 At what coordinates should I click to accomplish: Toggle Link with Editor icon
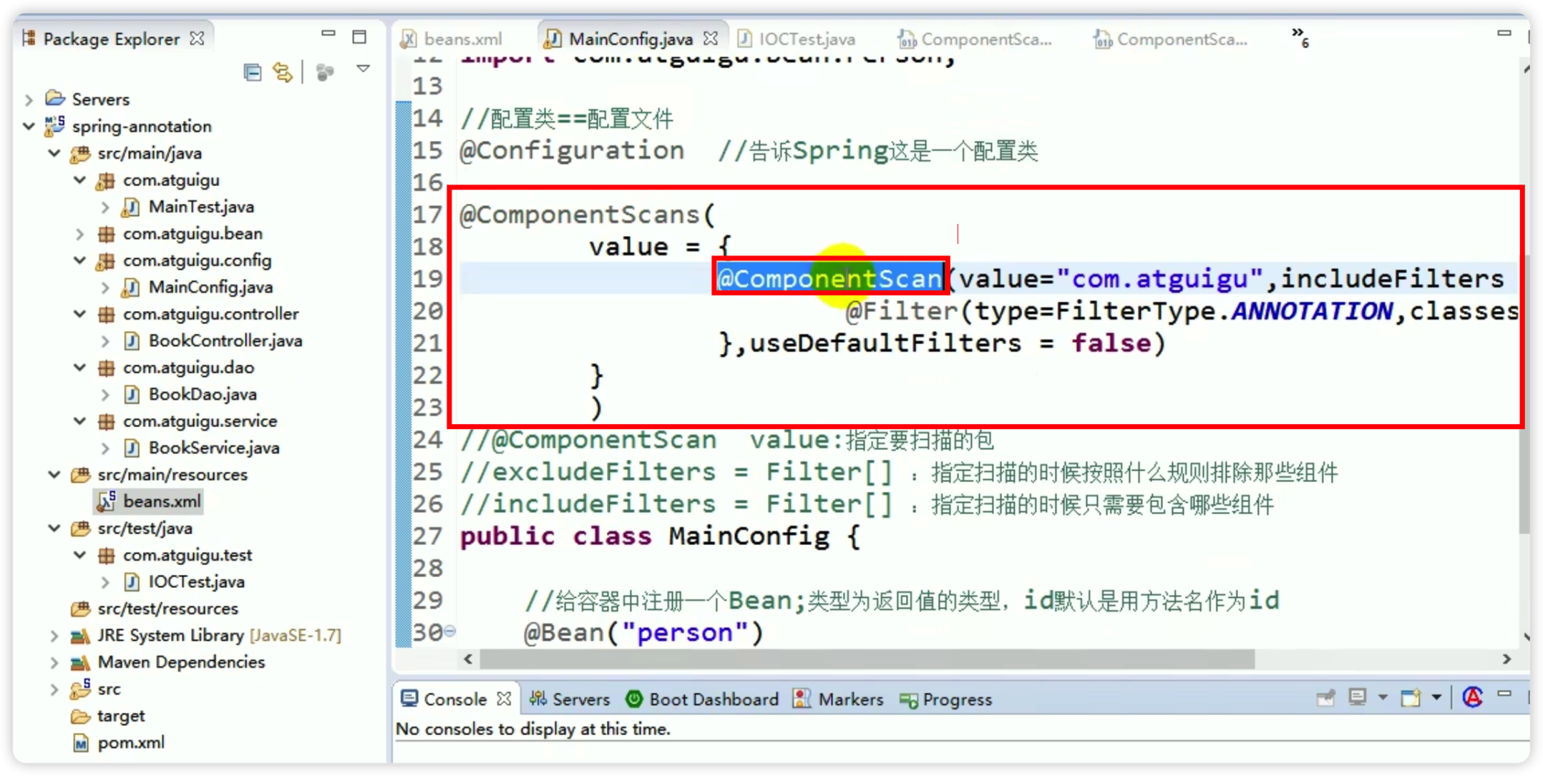[283, 72]
